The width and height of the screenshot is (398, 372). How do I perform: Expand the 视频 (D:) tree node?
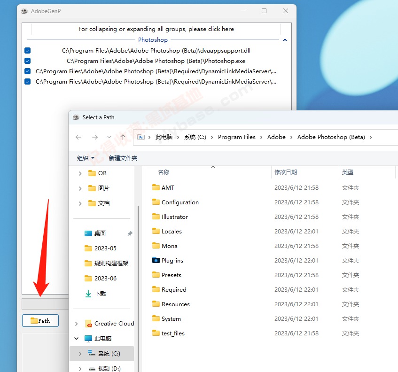[80, 368]
